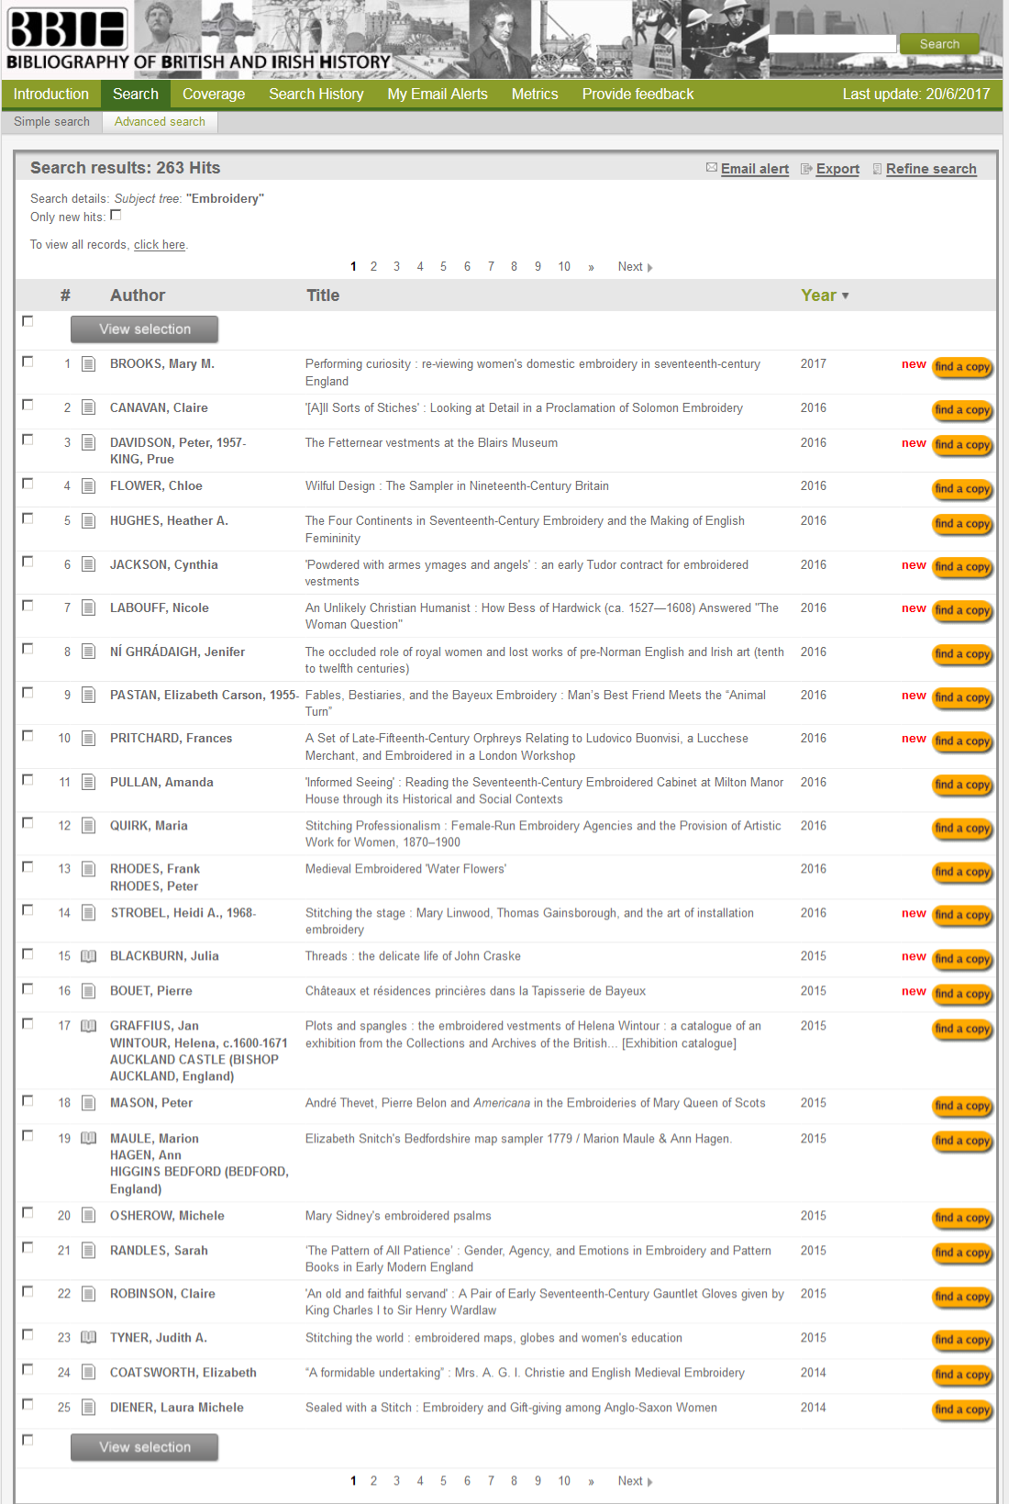Tick the checkbox for CANAVAN, Claire row
Image resolution: width=1009 pixels, height=1504 pixels.
click(28, 405)
